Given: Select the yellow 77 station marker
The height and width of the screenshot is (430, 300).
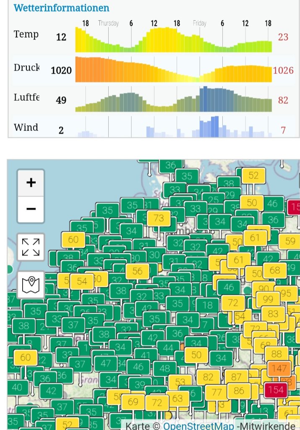Looking at the screenshot, I should pyautogui.click(x=216, y=393).
